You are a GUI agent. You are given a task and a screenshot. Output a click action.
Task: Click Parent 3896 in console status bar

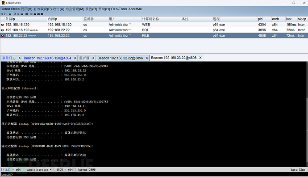tap(87, 169)
